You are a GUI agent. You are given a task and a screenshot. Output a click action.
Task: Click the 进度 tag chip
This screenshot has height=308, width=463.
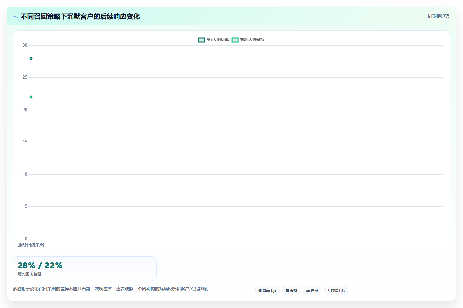point(312,290)
